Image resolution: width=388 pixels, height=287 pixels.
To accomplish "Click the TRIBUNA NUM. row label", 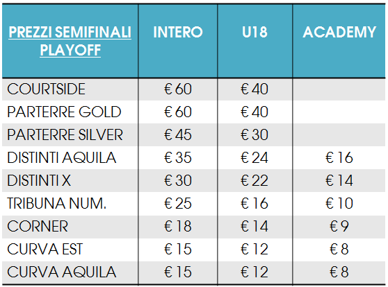I will pos(56,204).
